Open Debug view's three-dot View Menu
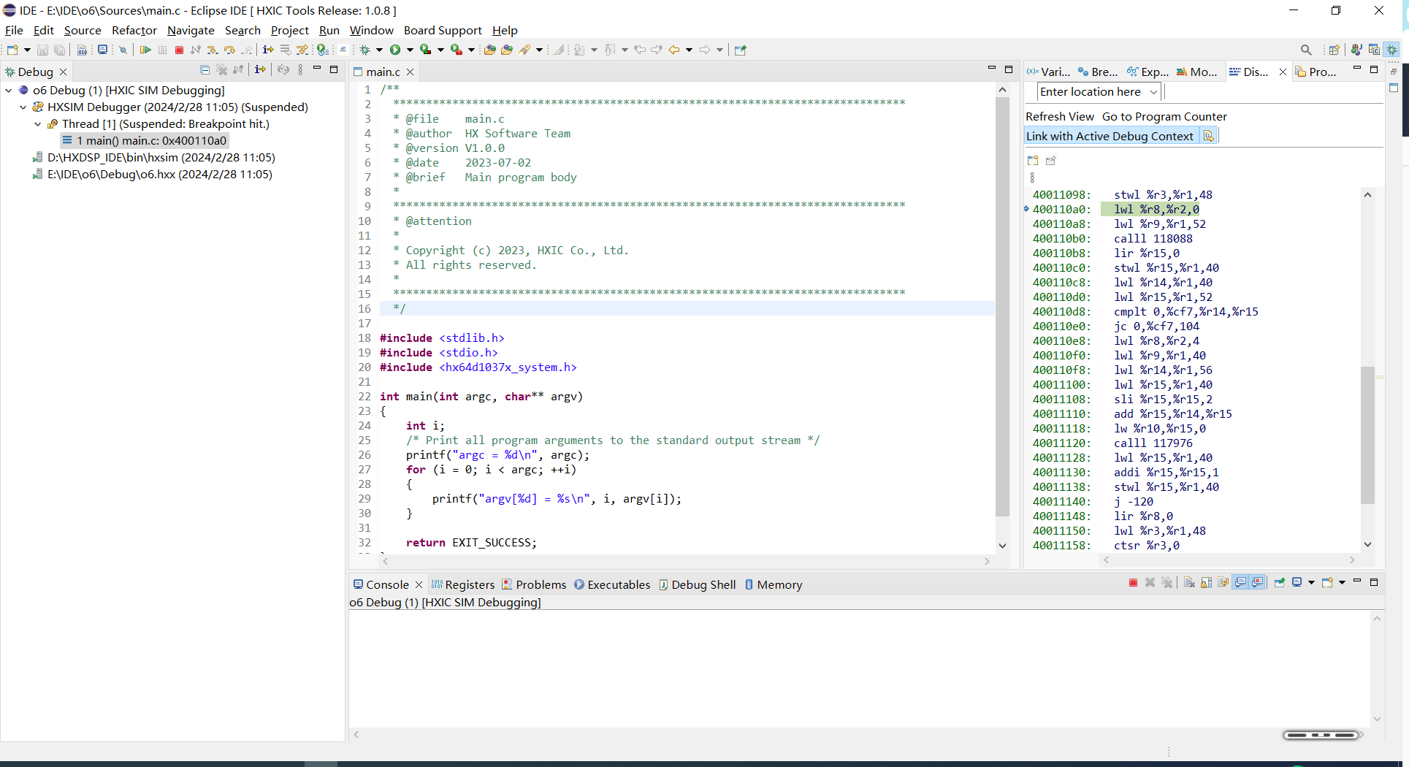Screen dimensions: 1409x767 300,69
